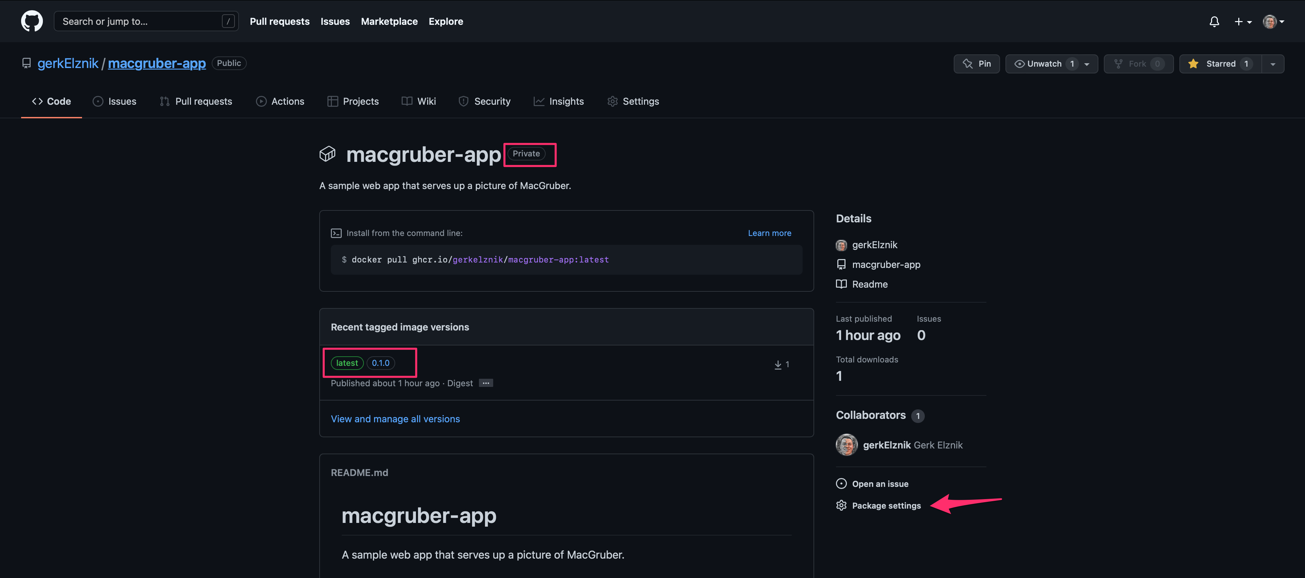
Task: Click gerkElznik in Details section
Action: point(874,245)
